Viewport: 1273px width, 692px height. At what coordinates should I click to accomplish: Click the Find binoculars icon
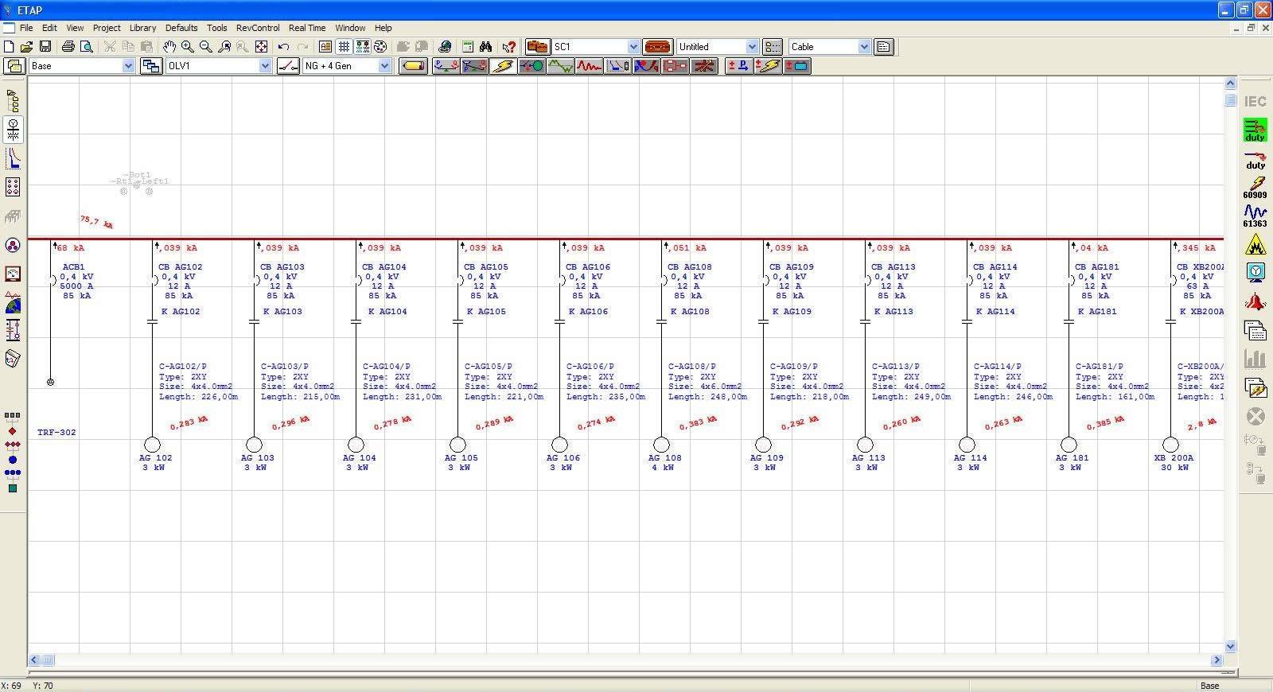(x=486, y=47)
